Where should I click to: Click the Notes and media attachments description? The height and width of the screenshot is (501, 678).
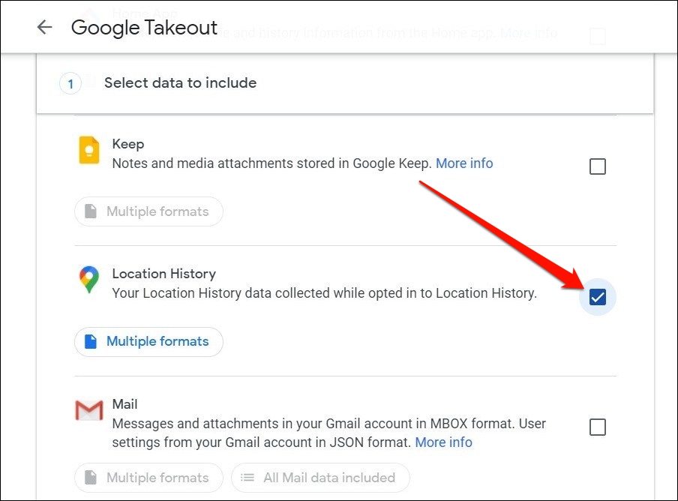pyautogui.click(x=272, y=163)
